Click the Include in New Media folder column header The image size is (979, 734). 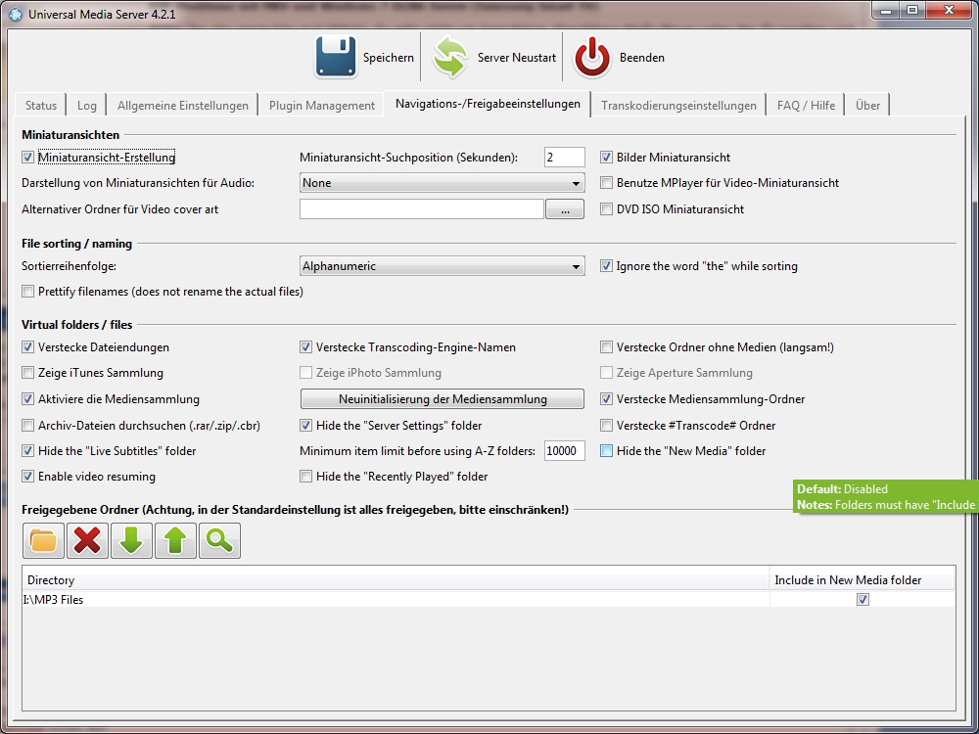point(862,579)
